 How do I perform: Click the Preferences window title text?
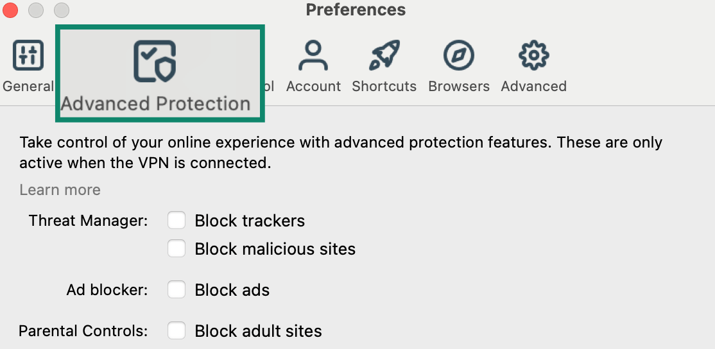click(356, 10)
